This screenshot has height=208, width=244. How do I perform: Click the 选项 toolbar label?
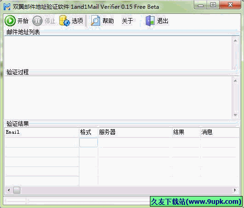click(77, 21)
